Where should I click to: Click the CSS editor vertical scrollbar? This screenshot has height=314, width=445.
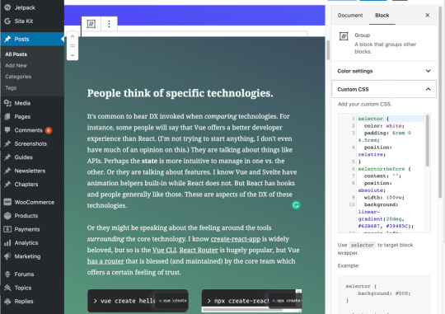point(427,141)
